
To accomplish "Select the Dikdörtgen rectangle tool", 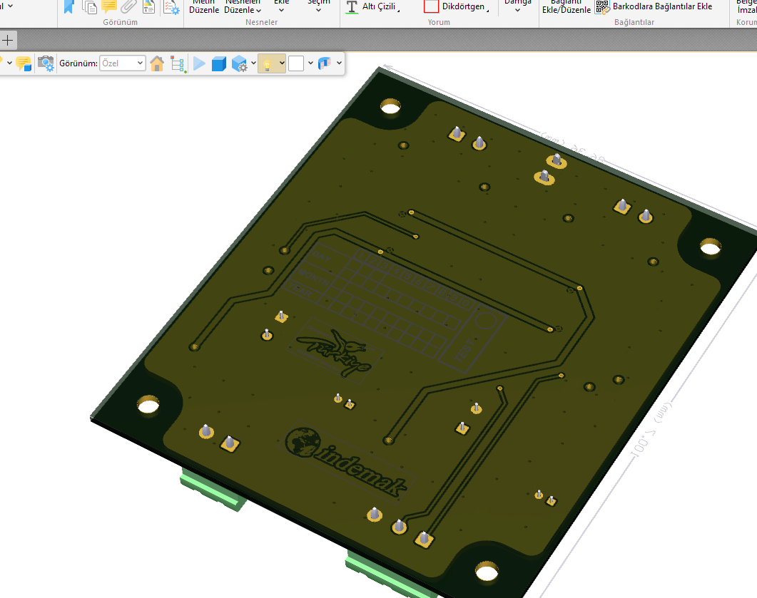I will point(457,6).
